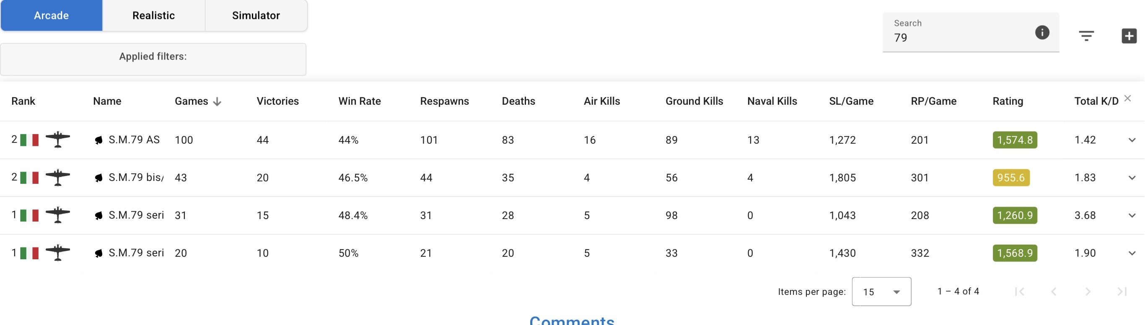Switch to the Realistic tab
Viewport: 1145px width, 325px height.
click(153, 15)
